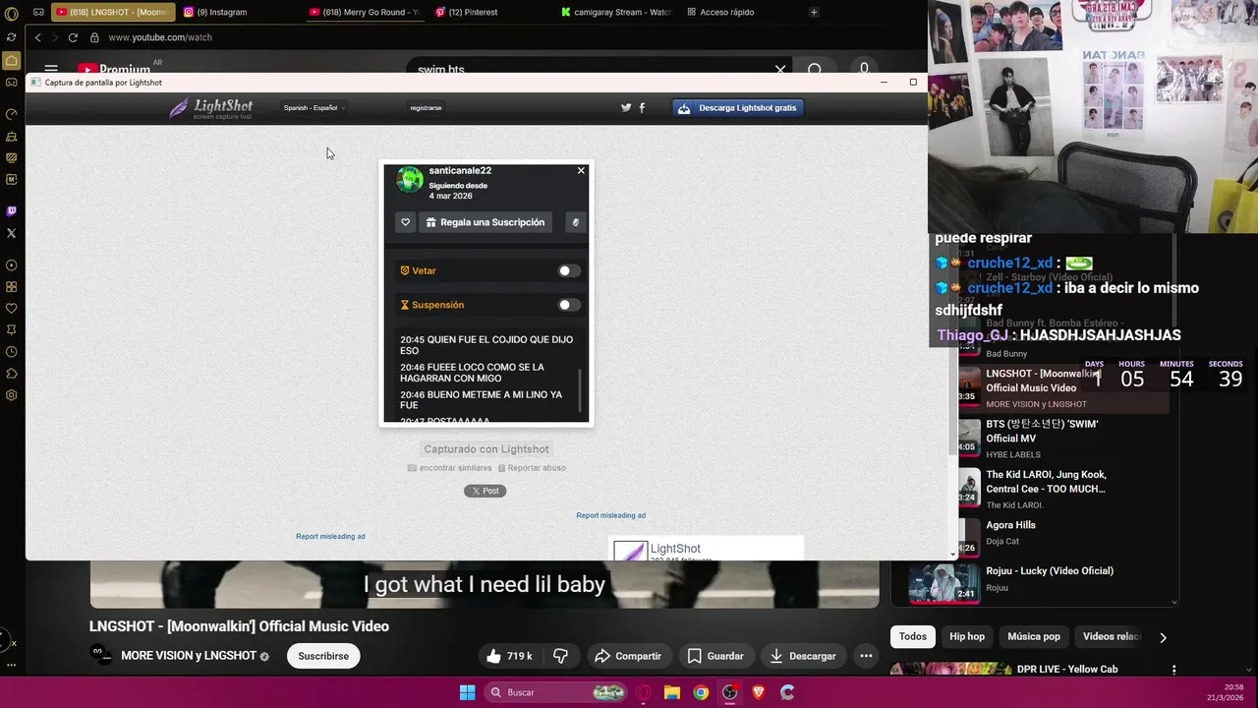Open YouTube hamburger menu
The image size is (1258, 708).
coord(51,70)
